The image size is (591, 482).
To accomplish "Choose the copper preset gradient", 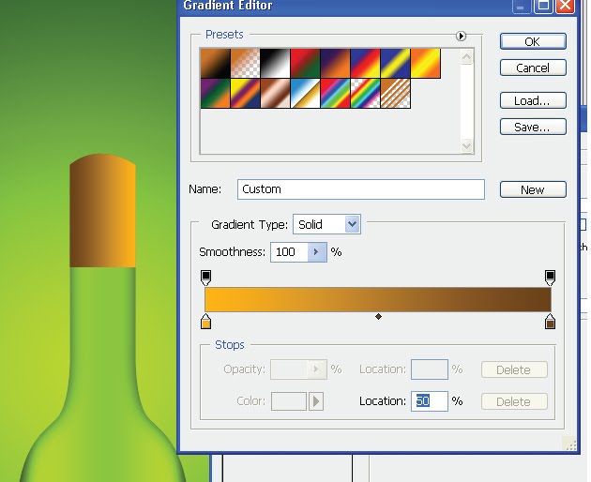I will (x=276, y=94).
